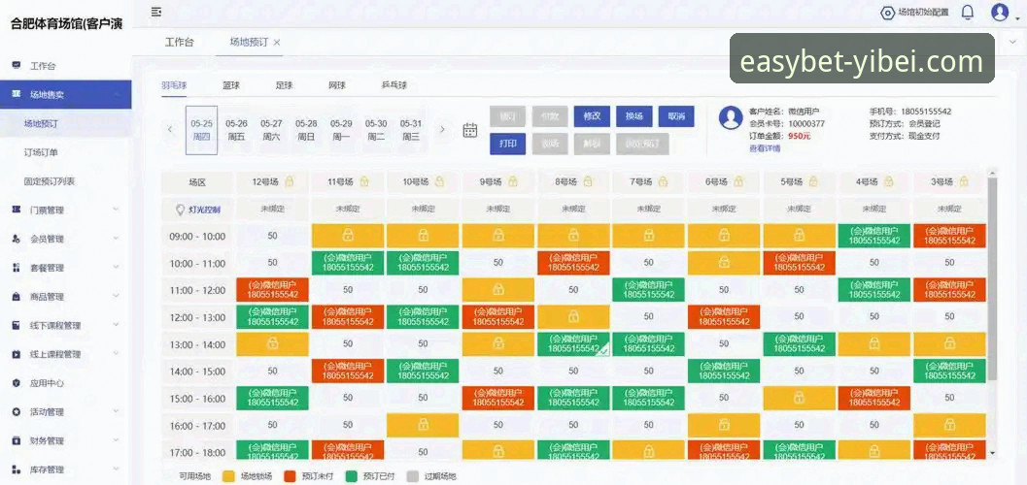The height and width of the screenshot is (485, 1027).
Task: Click the 灯光控制 light bulb icon
Action: (x=181, y=210)
